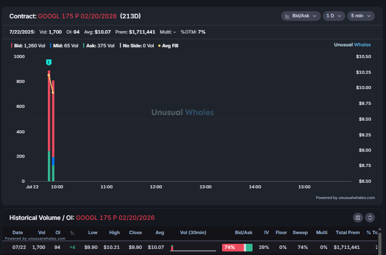Click the 29% IV cell

coord(264,247)
